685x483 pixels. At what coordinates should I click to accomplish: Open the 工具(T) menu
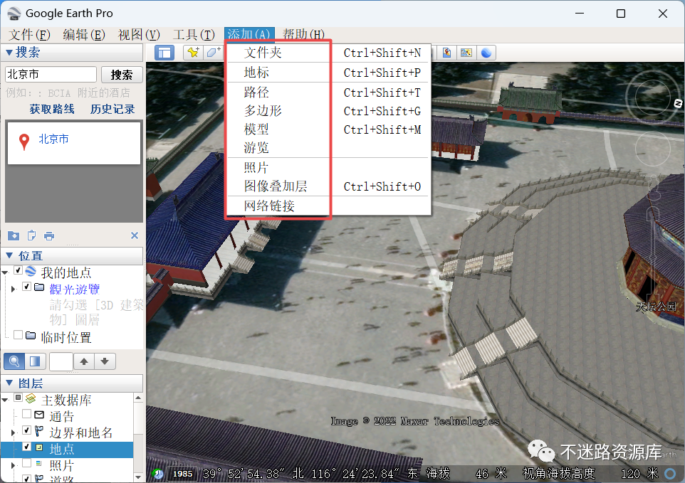point(194,34)
